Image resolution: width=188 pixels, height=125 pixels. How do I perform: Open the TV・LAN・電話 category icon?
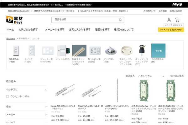coord(95,50)
